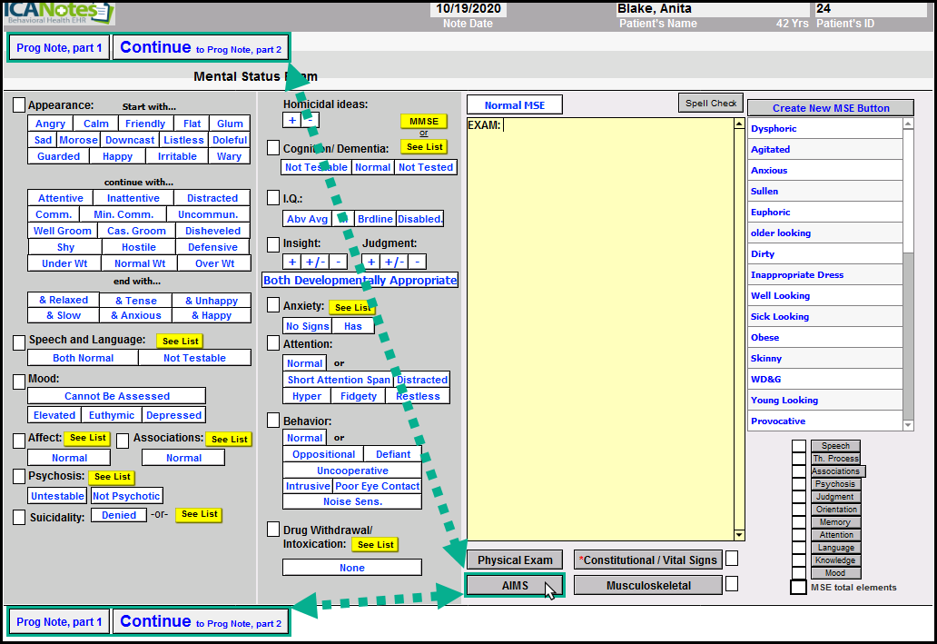937x644 pixels.
Task: Click the AIMS button
Action: click(514, 586)
